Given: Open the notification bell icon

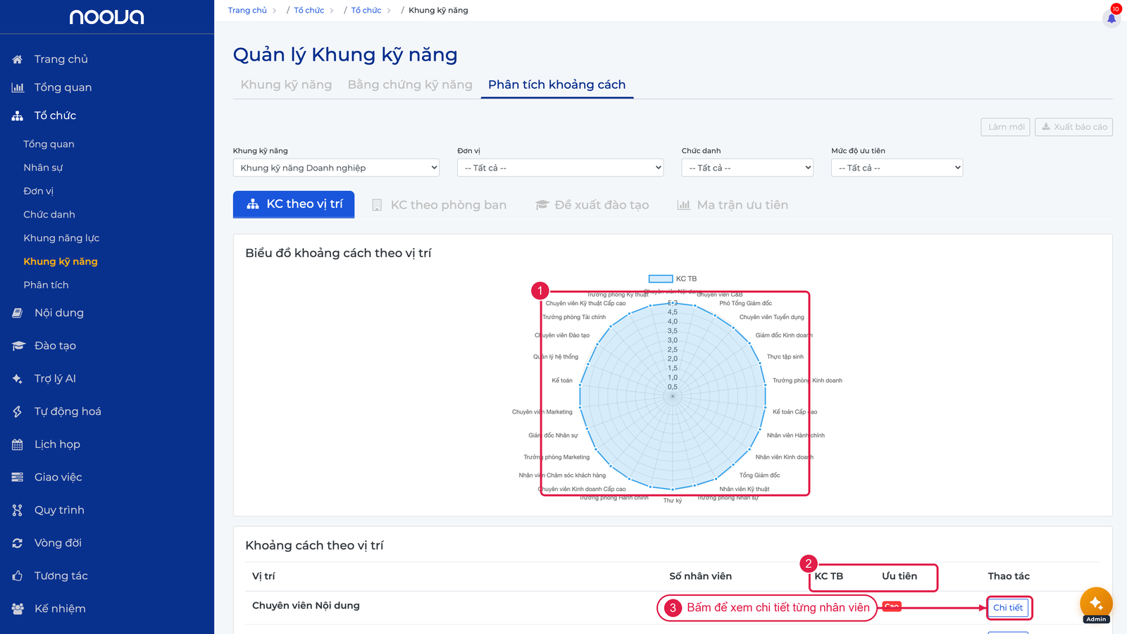Looking at the screenshot, I should click(1112, 18).
